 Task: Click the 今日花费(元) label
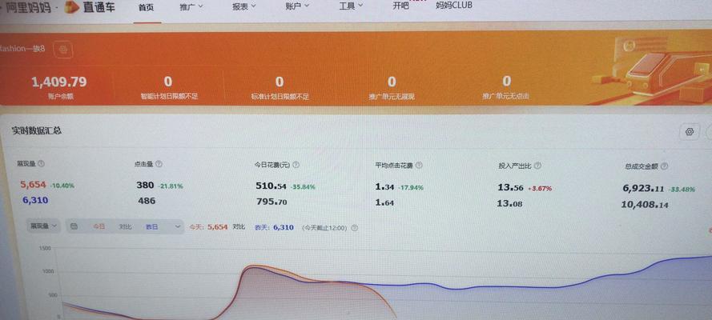click(x=272, y=165)
